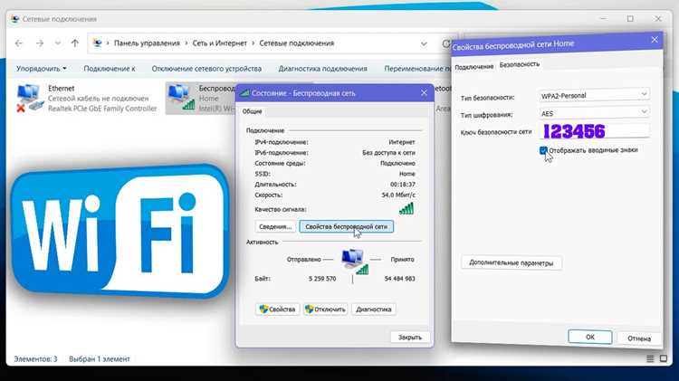Click 'Сетевой кабель не подключен' status text
Screen dimensions: 679x381
[98, 99]
